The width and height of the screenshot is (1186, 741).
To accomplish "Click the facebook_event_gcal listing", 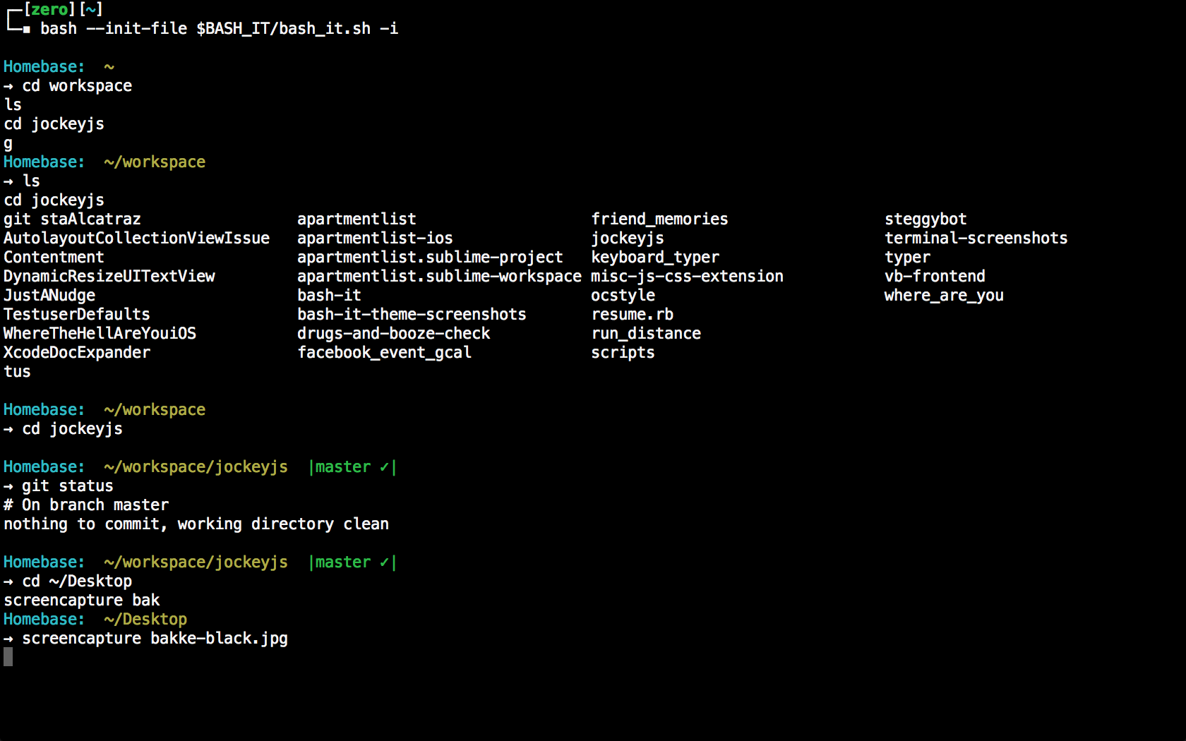I will pyautogui.click(x=384, y=352).
